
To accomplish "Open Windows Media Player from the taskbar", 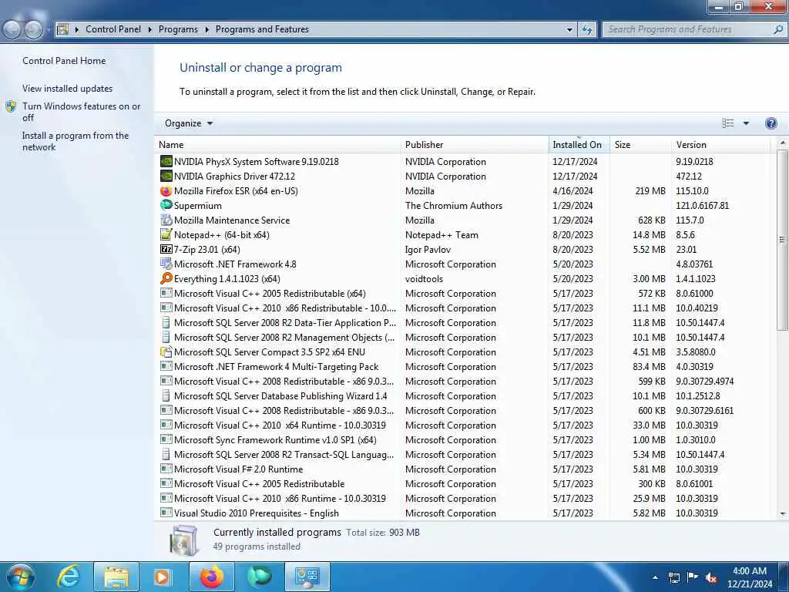I will tap(162, 577).
